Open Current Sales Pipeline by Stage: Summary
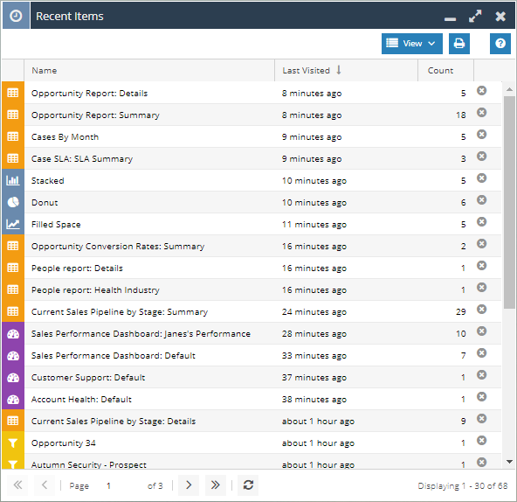Screen dimensions: 517x502 pos(120,311)
